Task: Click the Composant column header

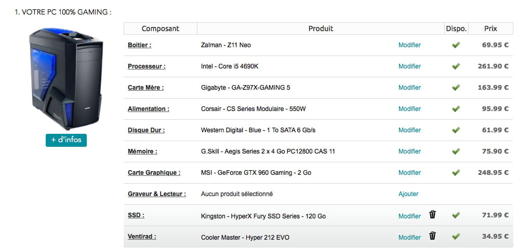Action: pyautogui.click(x=160, y=29)
